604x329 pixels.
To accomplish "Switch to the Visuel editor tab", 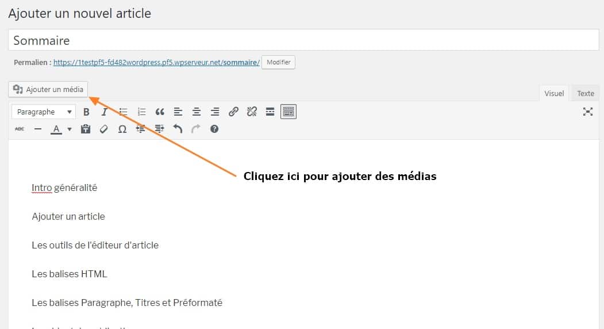I will click(x=554, y=93).
